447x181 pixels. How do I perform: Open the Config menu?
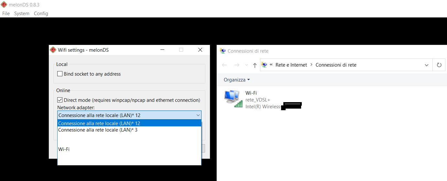41,14
